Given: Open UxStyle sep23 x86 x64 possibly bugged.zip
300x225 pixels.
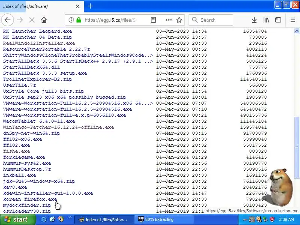Looking at the screenshot, I should (64, 97).
